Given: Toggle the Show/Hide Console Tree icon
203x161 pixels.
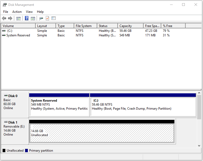Looking at the screenshot, I should tap(18, 18).
